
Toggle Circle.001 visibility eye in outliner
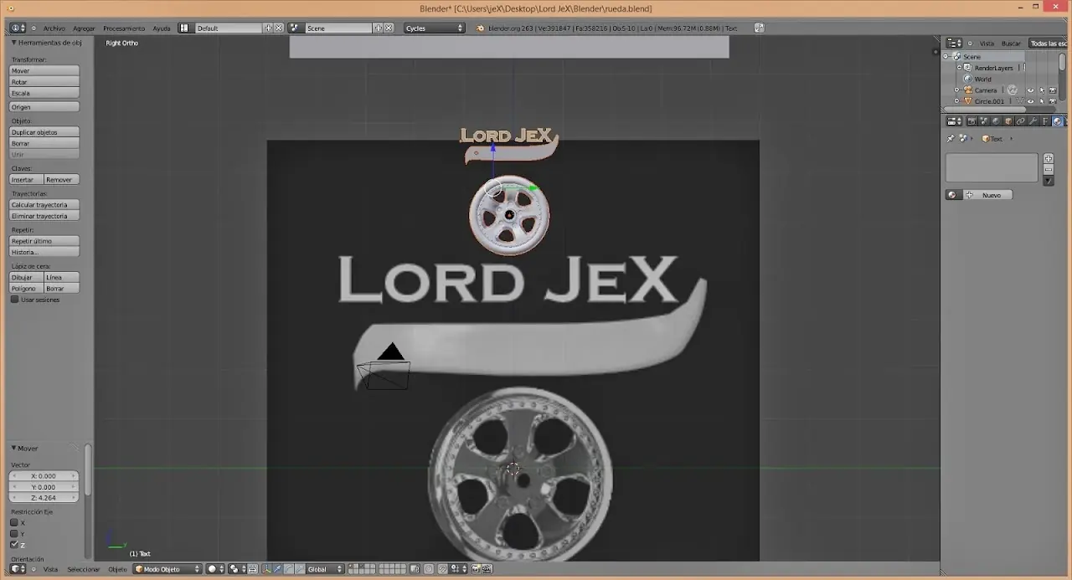(x=1030, y=101)
